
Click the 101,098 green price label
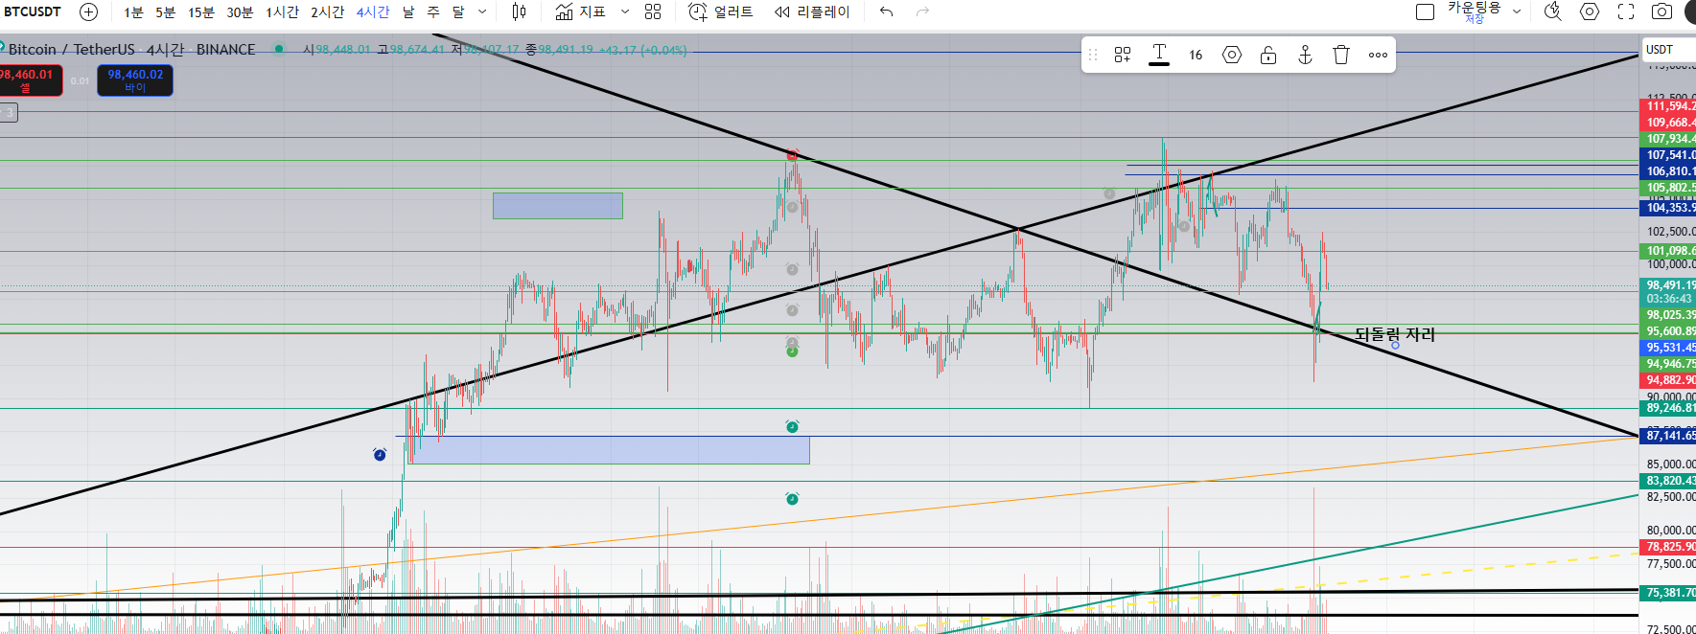1669,251
